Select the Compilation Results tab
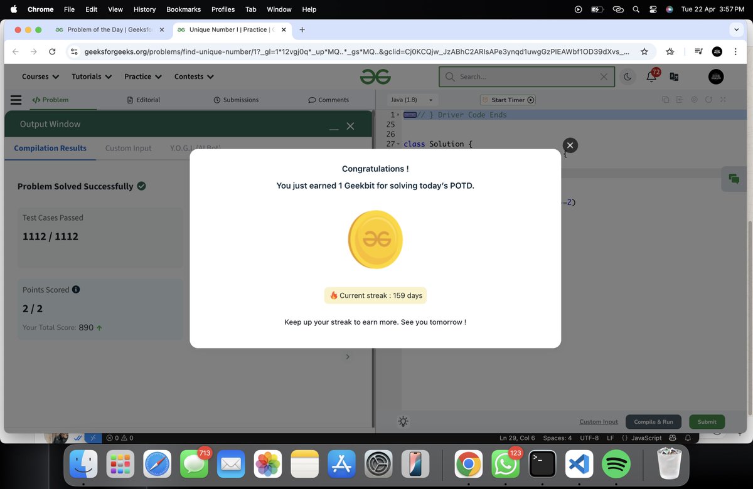This screenshot has width=753, height=489. [x=50, y=148]
